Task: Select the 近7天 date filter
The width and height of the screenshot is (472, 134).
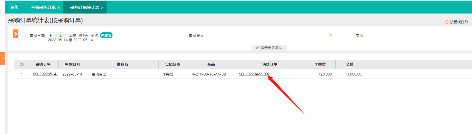Action: click(x=83, y=36)
